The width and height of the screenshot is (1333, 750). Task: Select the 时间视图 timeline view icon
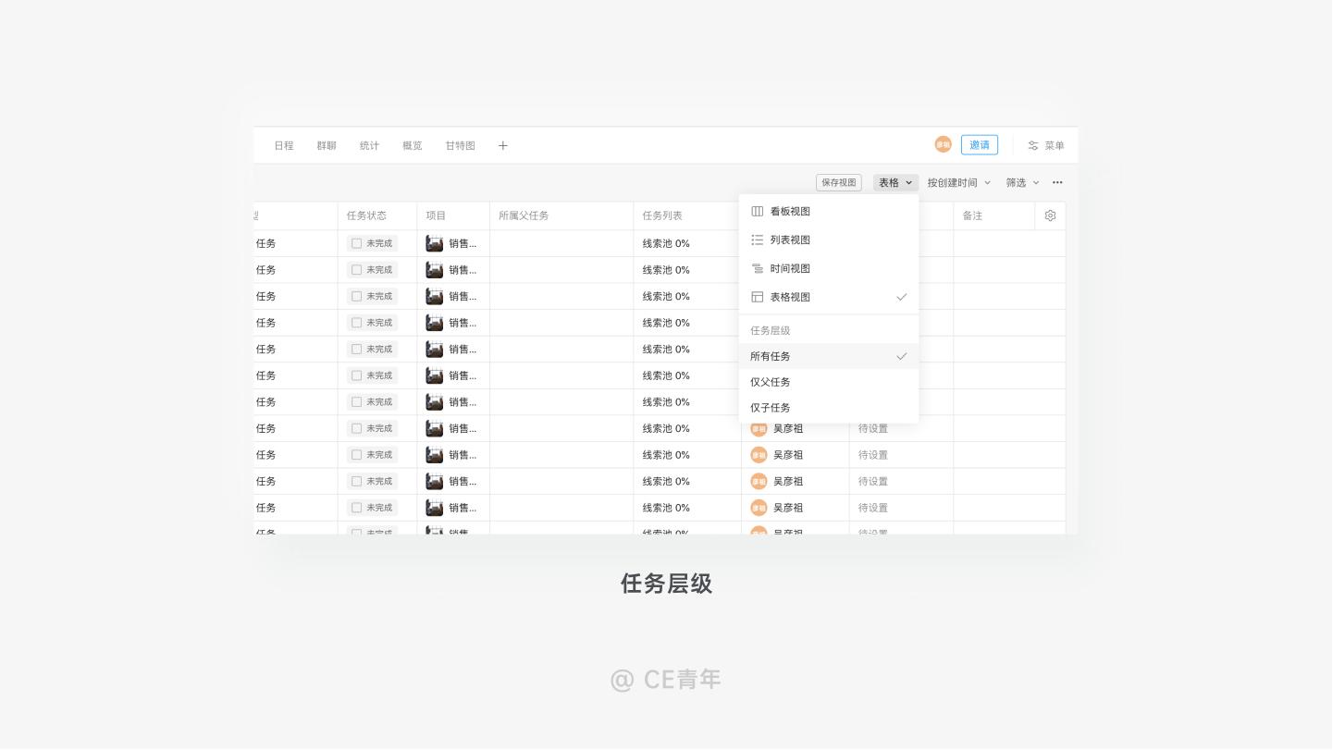coord(758,268)
